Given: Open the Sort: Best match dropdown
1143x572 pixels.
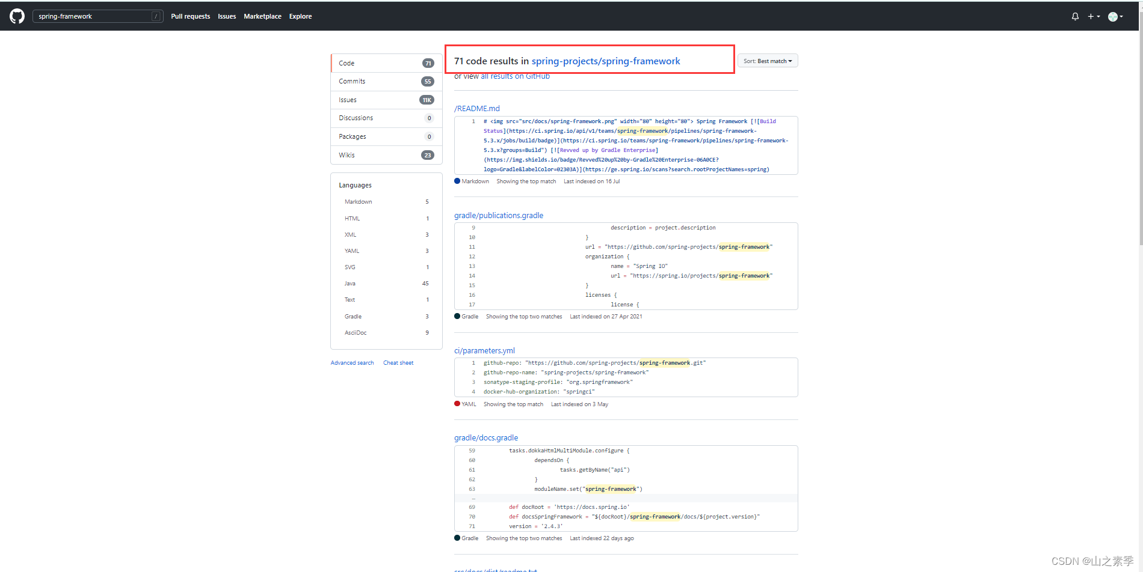Looking at the screenshot, I should point(768,61).
